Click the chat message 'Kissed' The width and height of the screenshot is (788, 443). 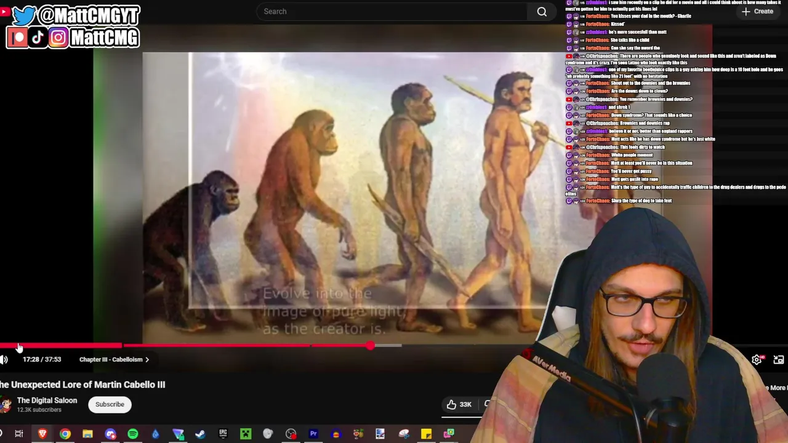coord(617,24)
